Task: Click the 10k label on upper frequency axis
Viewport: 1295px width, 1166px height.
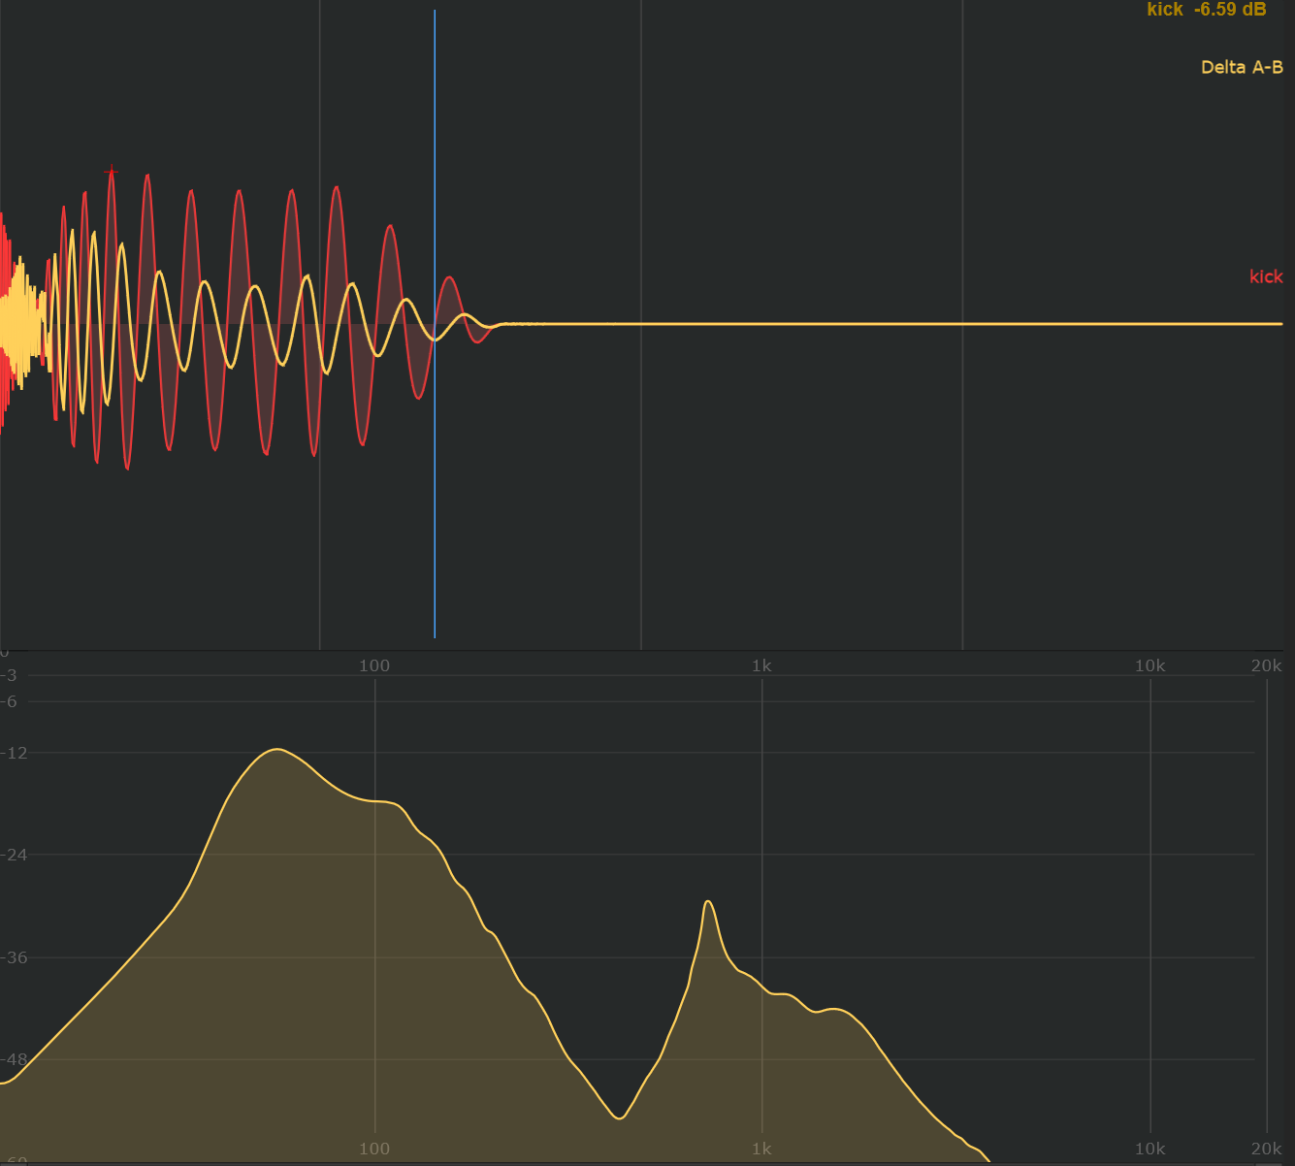Action: pos(1149,665)
